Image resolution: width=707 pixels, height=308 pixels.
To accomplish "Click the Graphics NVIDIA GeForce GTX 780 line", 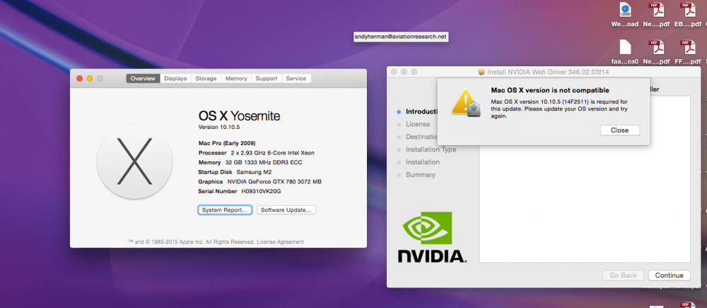I will coord(259,182).
